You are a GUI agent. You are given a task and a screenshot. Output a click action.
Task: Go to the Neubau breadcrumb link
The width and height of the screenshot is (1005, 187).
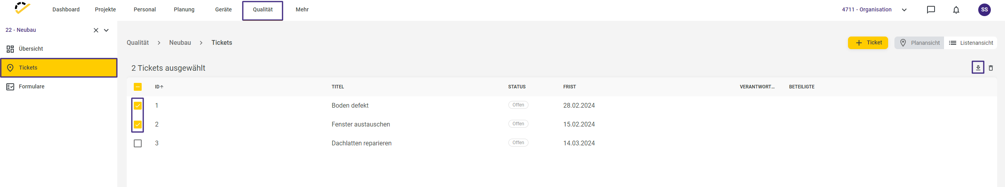[x=180, y=42]
